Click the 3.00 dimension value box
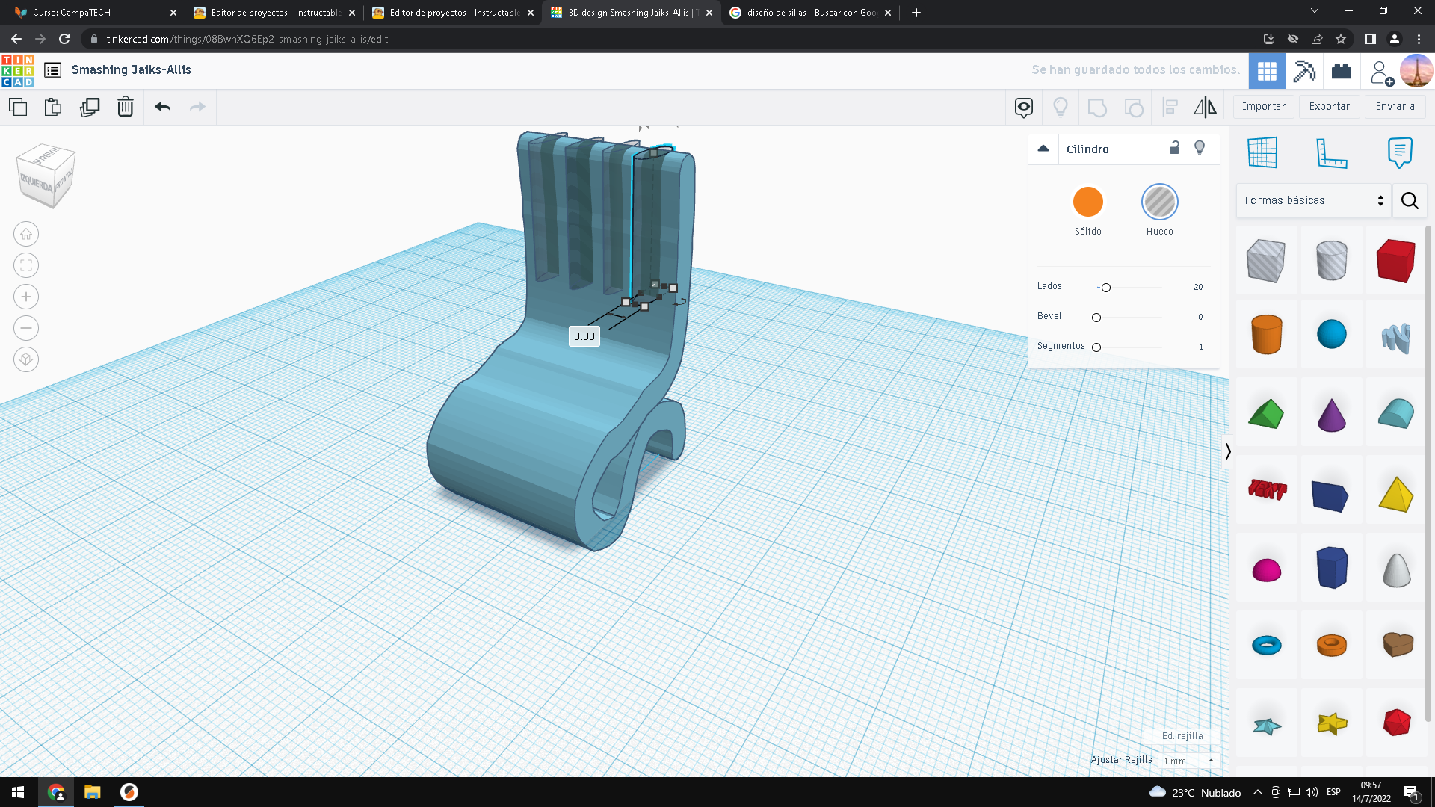This screenshot has height=807, width=1435. 584,337
